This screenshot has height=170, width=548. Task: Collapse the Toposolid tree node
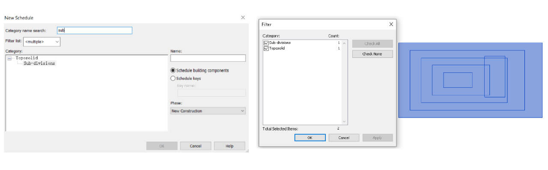[x=10, y=58]
